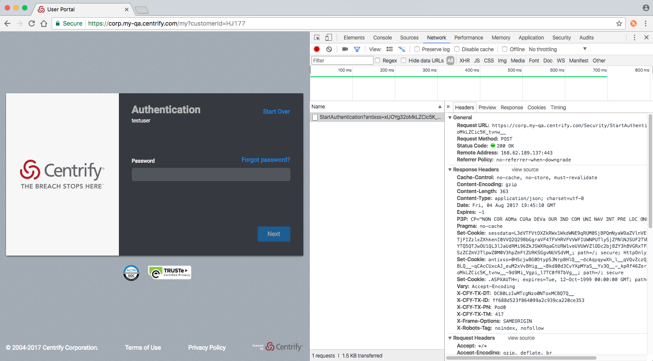Open the Security tab
653x361 pixels.
pyautogui.click(x=561, y=38)
